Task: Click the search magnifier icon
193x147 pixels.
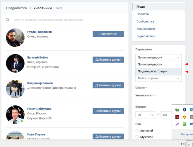Action: click(x=8, y=20)
